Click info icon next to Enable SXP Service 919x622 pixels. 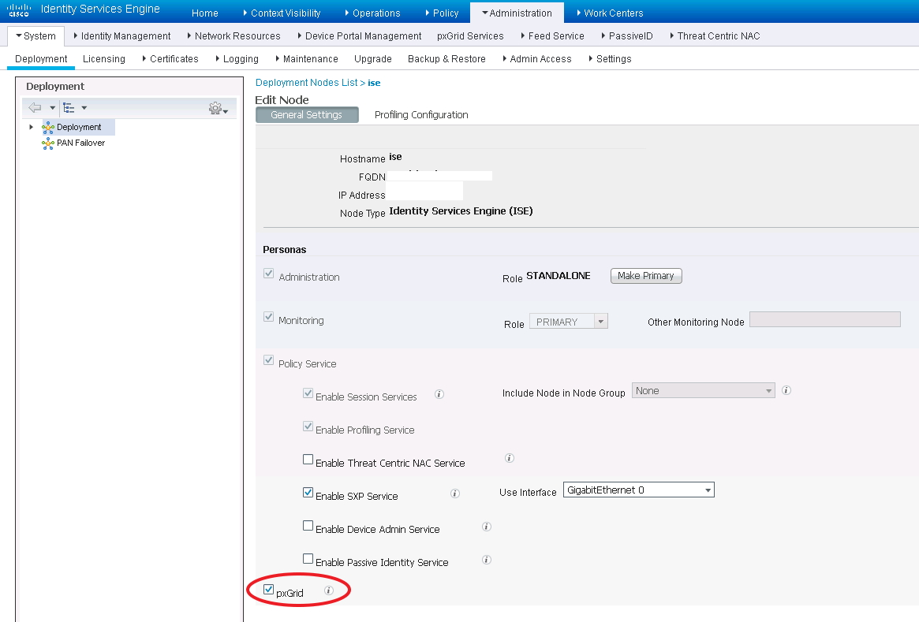(455, 494)
